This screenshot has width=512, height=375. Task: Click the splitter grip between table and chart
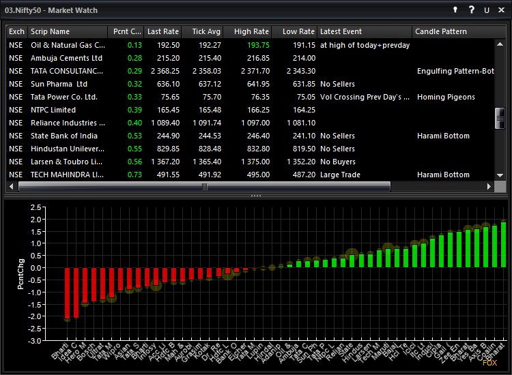coord(256,196)
